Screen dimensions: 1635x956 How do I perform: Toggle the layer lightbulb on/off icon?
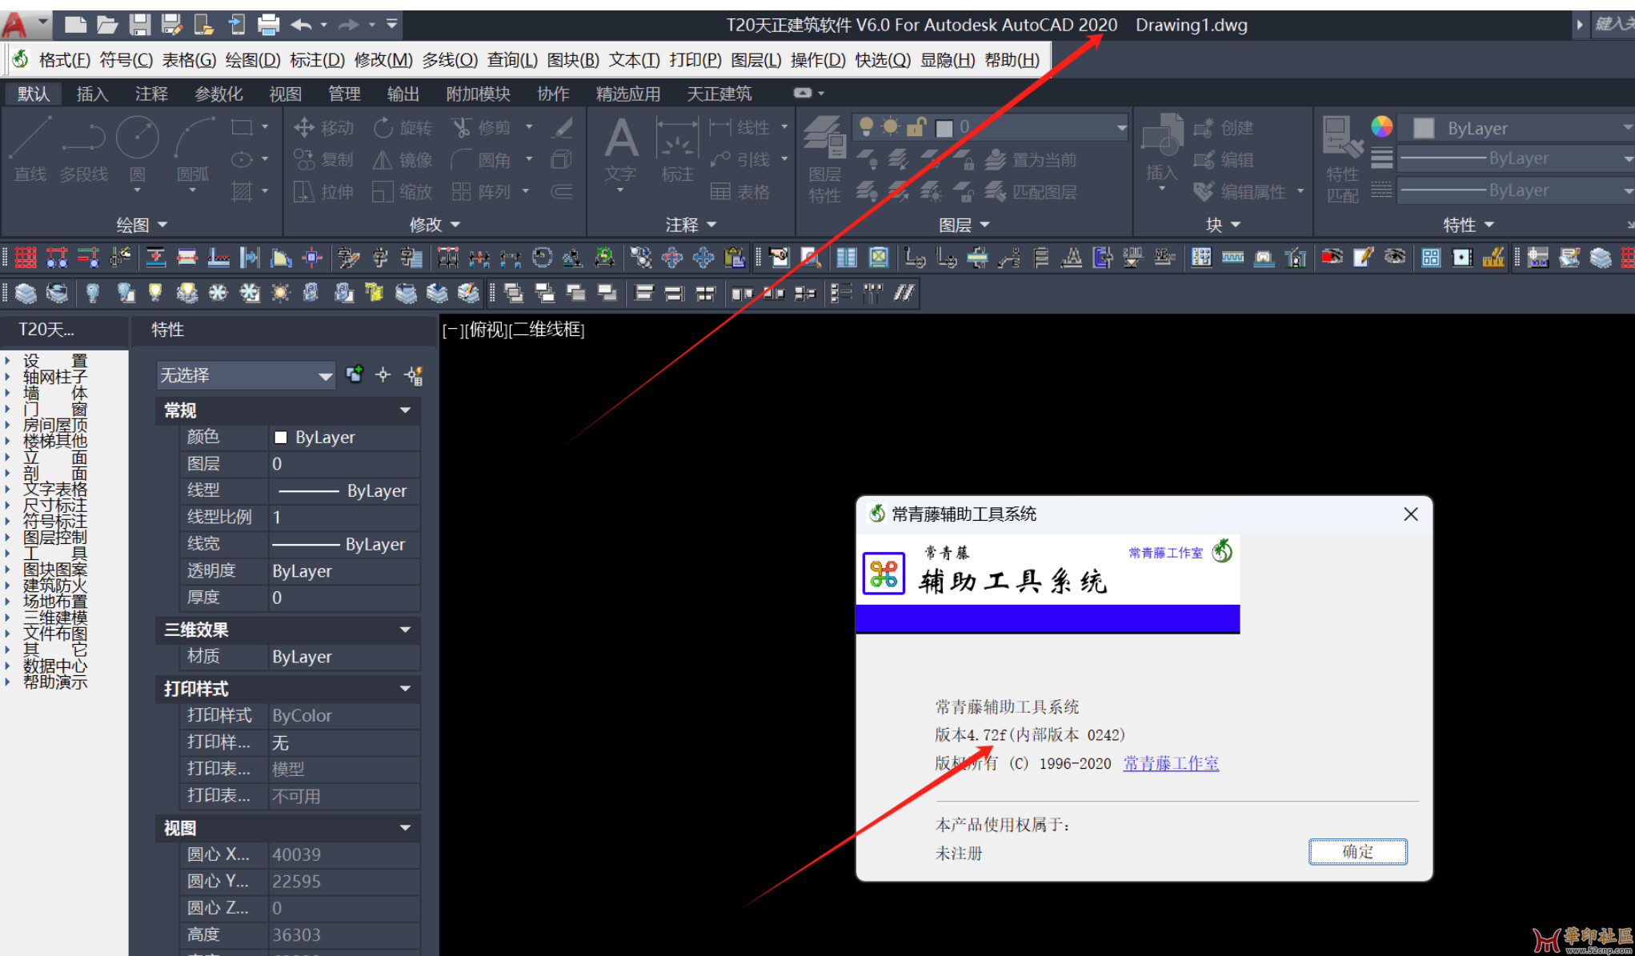866,126
